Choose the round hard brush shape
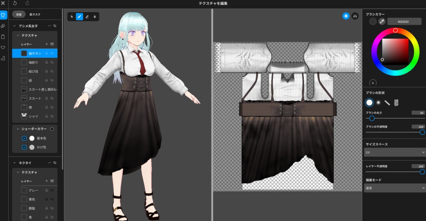Viewport: 426px width, 221px height. [369, 102]
